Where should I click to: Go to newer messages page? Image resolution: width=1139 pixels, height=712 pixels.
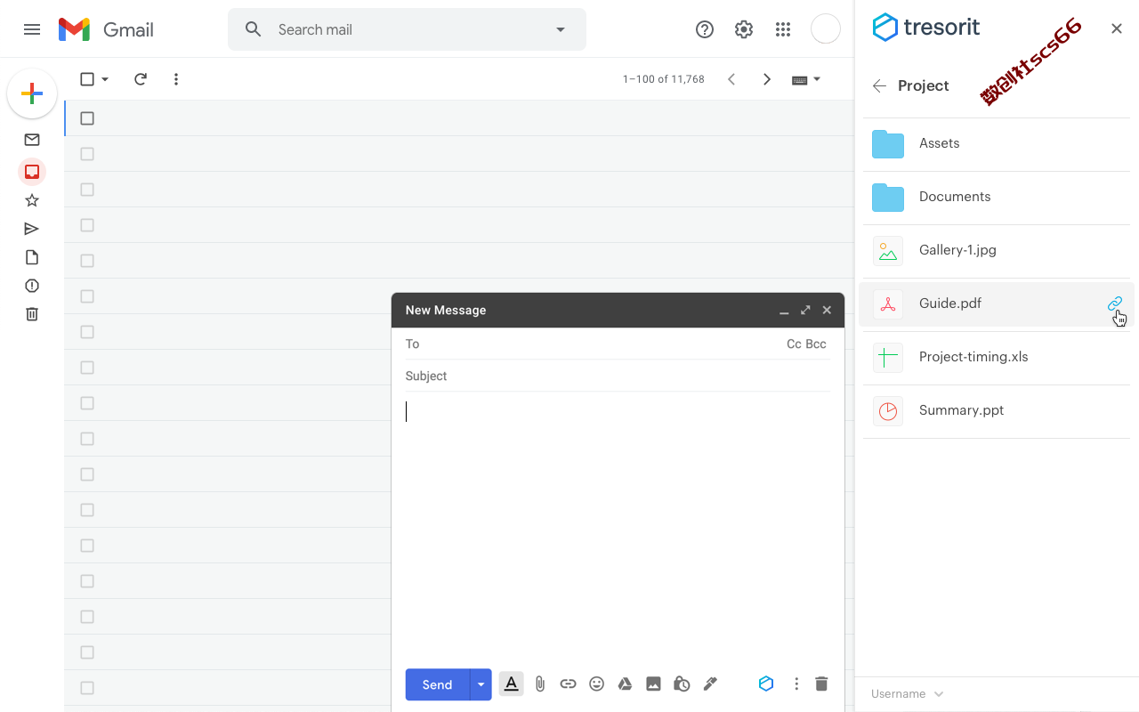pos(731,79)
